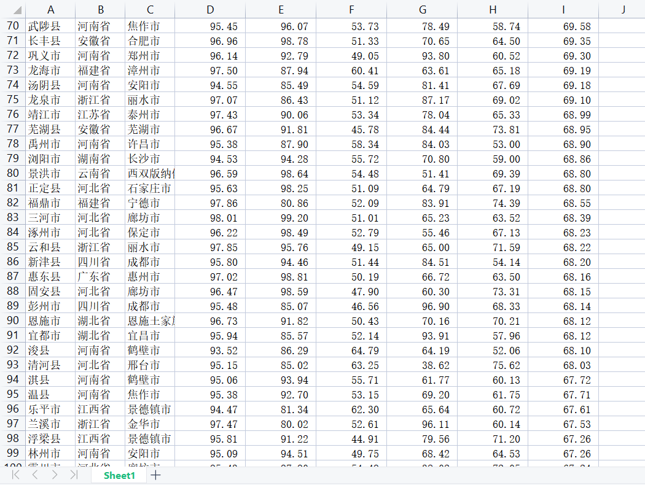This screenshot has width=645, height=485.
Task: Click cell containing 浮梁县
Action: [x=50, y=438]
